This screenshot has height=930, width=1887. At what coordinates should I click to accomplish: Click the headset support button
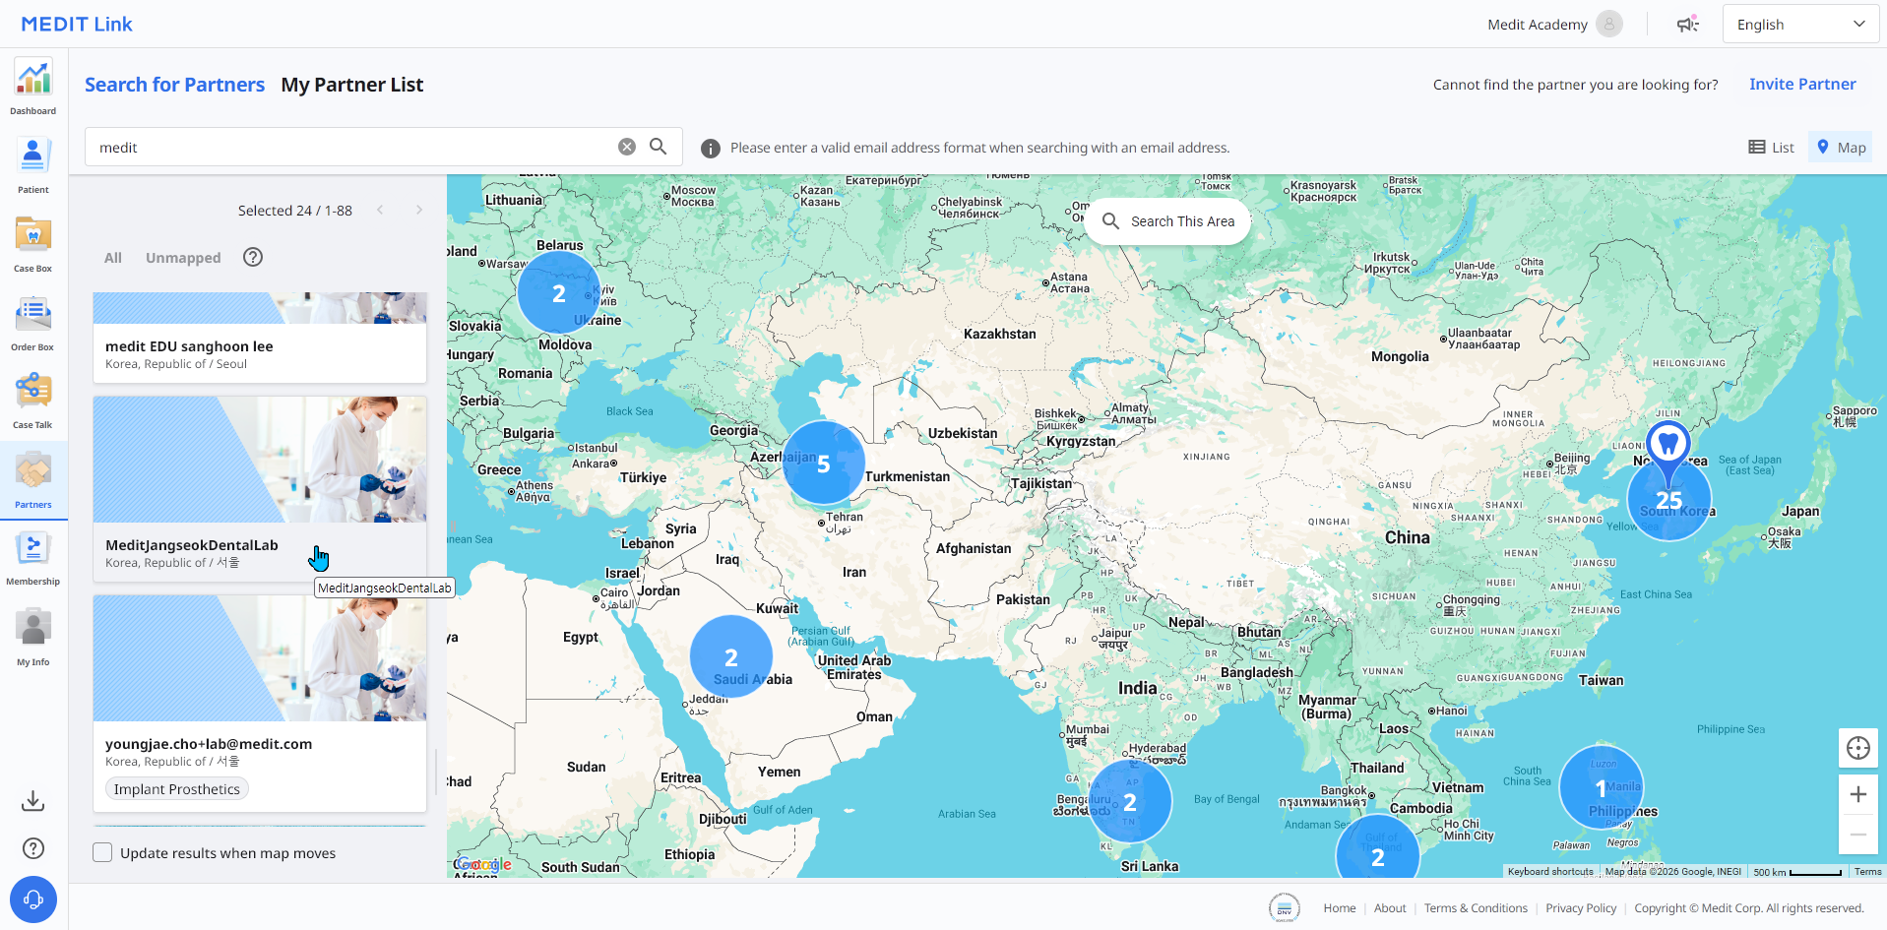(x=33, y=899)
